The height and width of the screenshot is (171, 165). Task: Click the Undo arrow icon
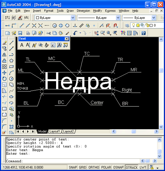coord(75,33)
